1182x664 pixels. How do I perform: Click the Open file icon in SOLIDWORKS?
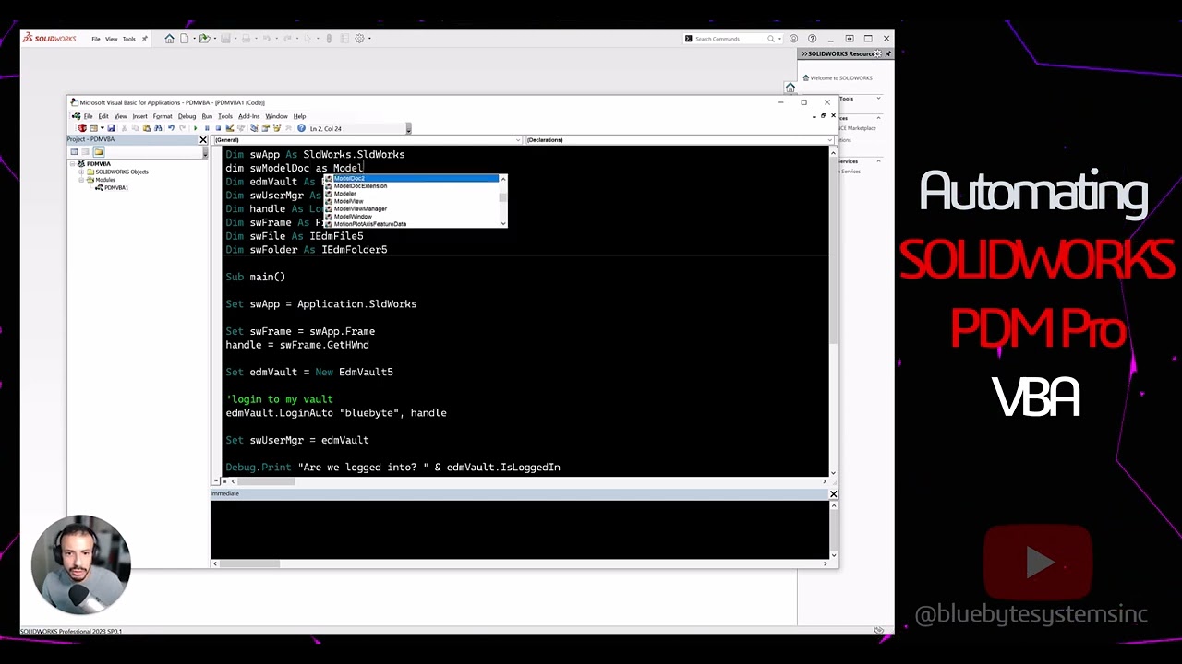204,39
